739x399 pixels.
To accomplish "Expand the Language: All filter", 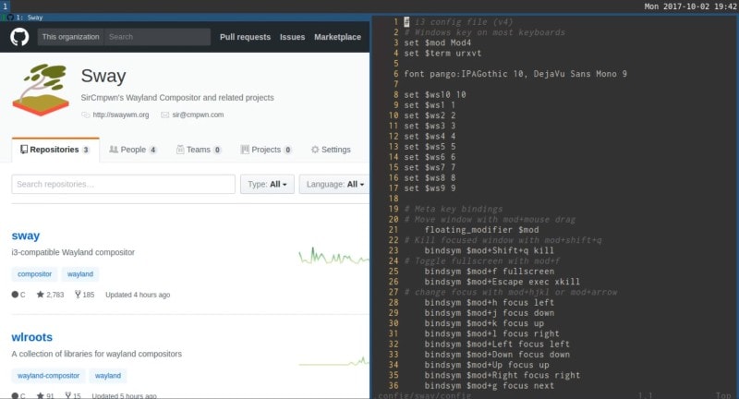I will 334,184.
